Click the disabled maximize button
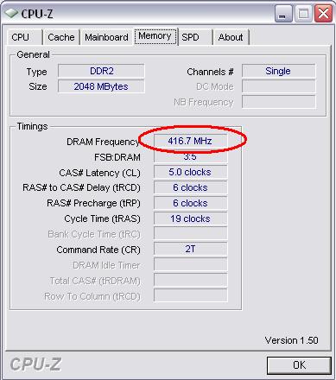 click(303, 14)
